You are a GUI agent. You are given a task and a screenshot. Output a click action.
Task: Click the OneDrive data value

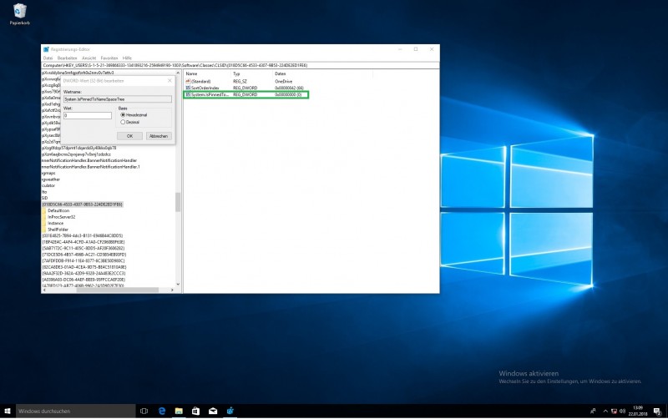[283, 81]
